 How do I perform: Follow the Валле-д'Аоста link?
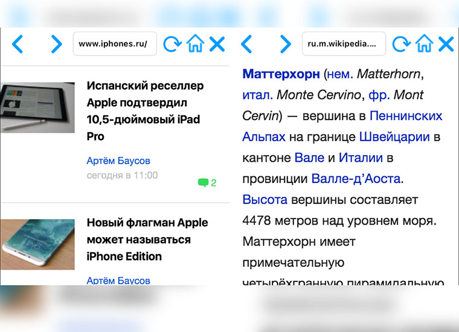pyautogui.click(x=356, y=179)
